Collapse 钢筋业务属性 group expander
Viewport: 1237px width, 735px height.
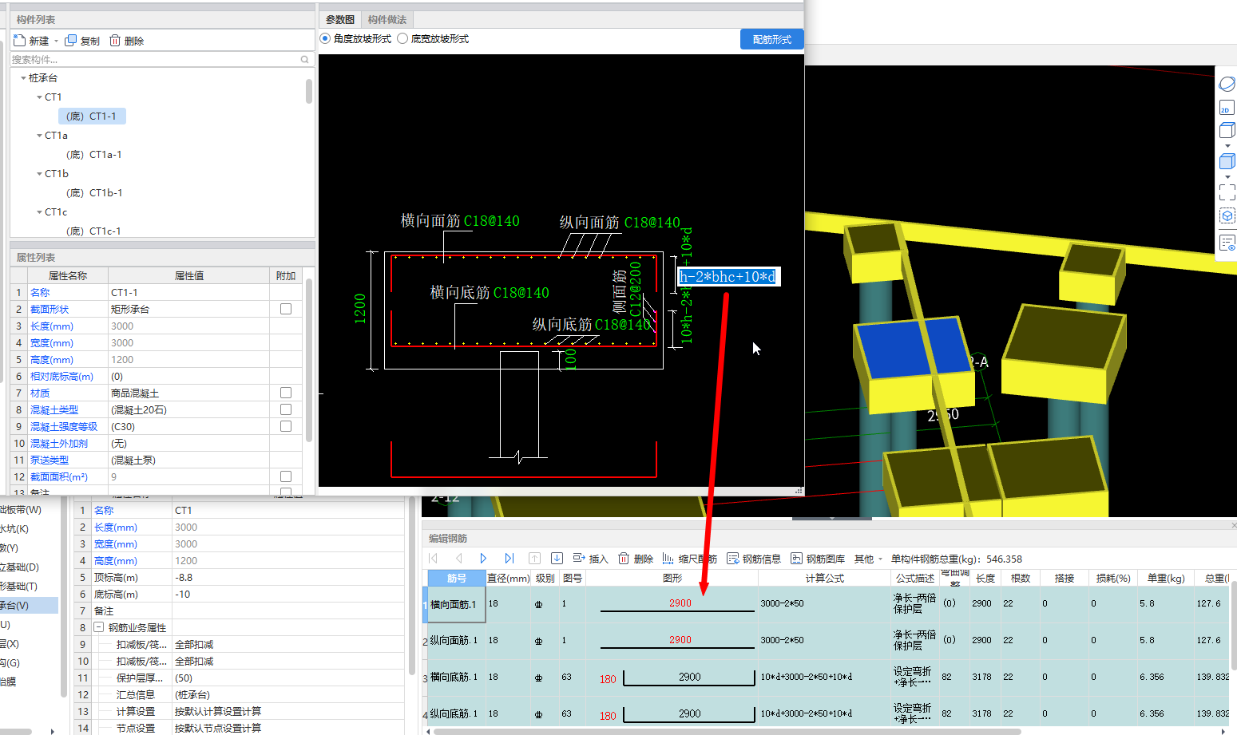click(x=99, y=627)
